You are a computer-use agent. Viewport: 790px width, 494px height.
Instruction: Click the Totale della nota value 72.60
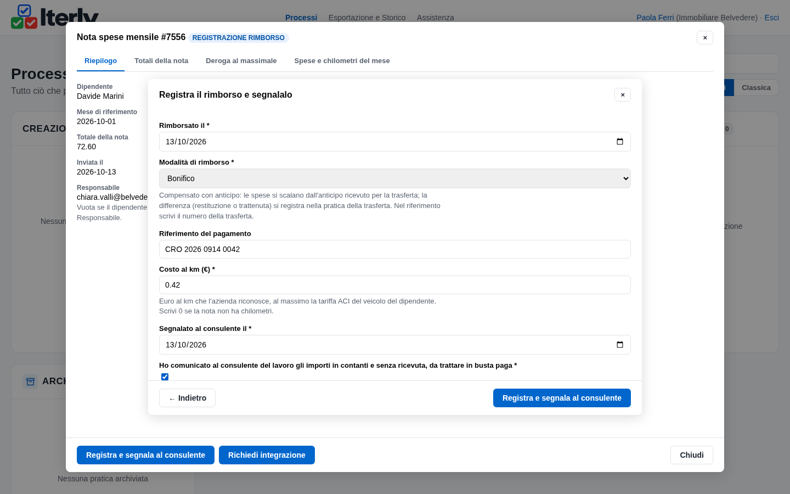(x=87, y=147)
